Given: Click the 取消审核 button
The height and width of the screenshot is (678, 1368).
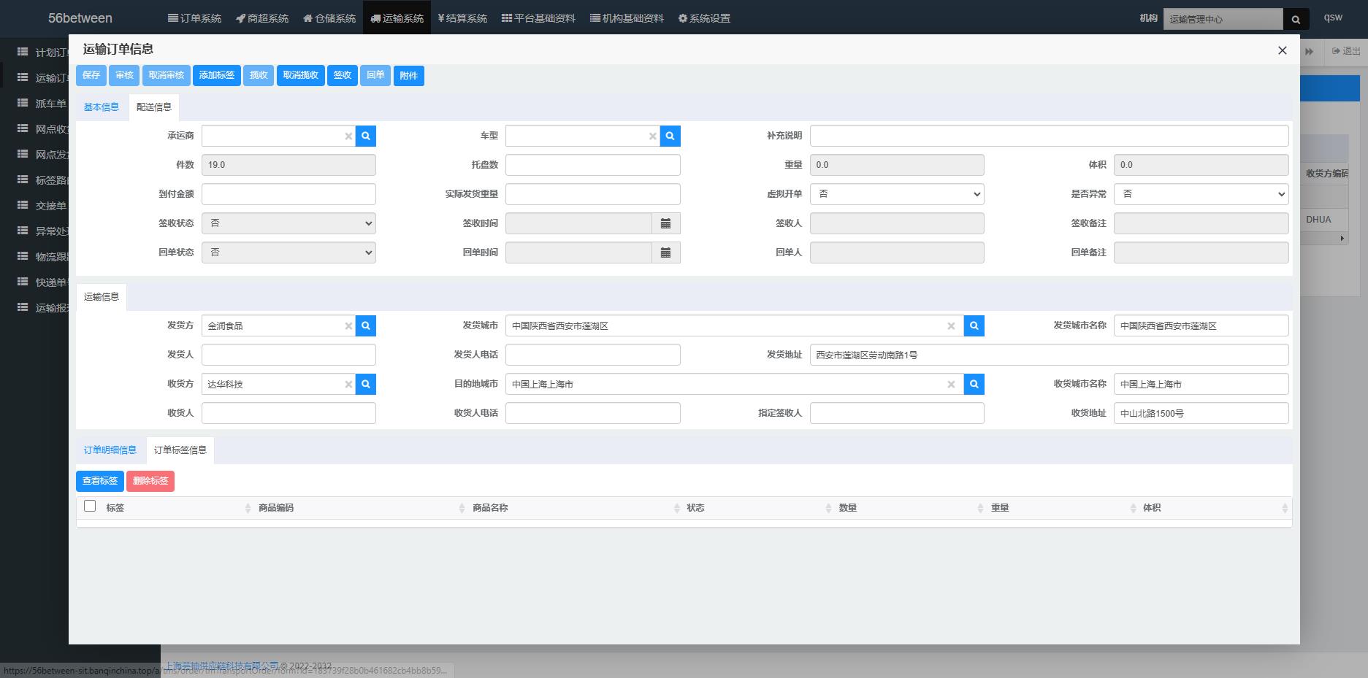Looking at the screenshot, I should pos(167,75).
